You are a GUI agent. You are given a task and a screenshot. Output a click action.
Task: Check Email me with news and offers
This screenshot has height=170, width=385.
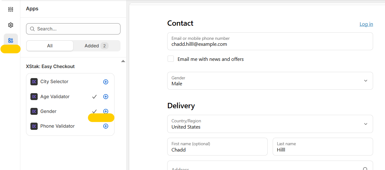pos(171,59)
